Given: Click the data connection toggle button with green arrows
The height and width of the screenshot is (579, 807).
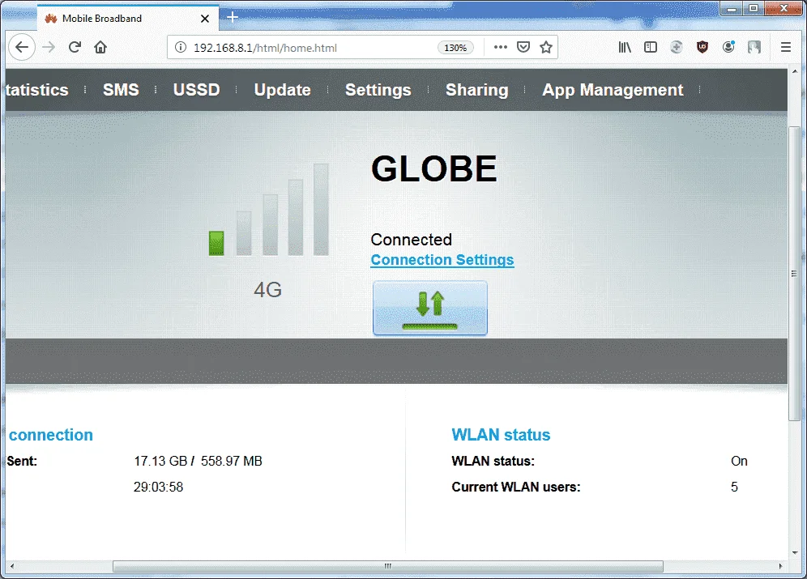Looking at the screenshot, I should [430, 308].
